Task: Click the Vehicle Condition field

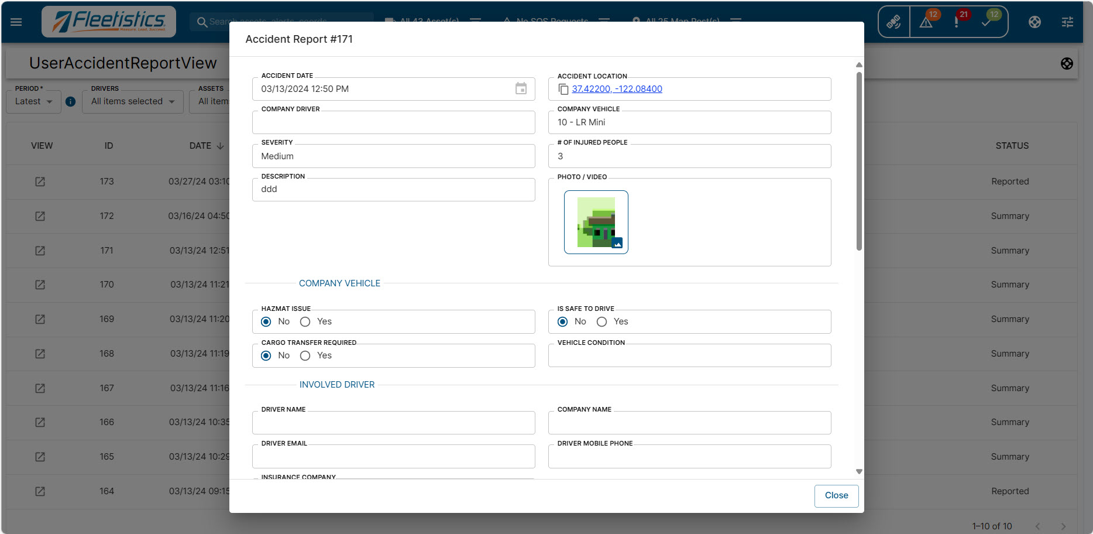Action: (689, 355)
